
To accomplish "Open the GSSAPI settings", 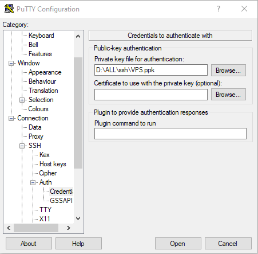I will tap(61, 201).
